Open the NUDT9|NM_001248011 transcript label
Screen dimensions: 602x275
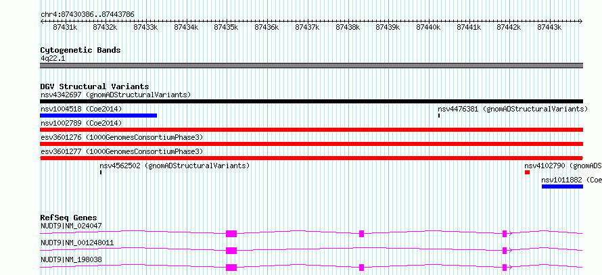77,243
